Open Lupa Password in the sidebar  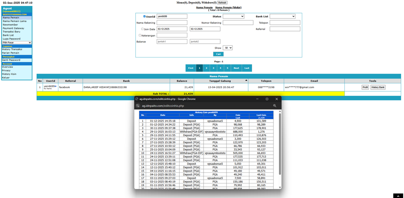(11, 39)
